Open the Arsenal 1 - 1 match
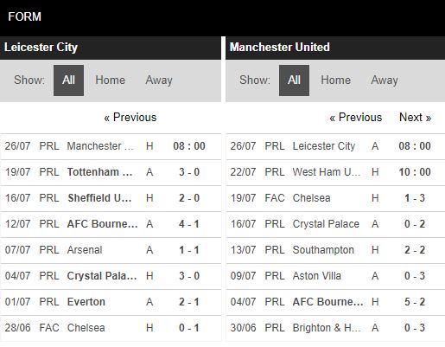Viewport: 445px width, 347px height. 111,250
